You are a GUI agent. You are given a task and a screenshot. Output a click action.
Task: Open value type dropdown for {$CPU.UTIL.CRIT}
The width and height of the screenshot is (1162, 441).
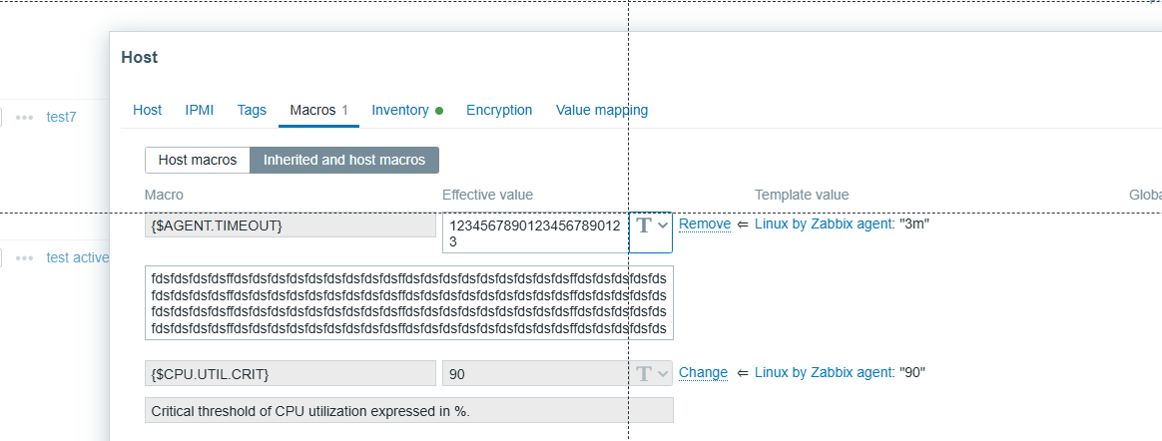pos(652,373)
